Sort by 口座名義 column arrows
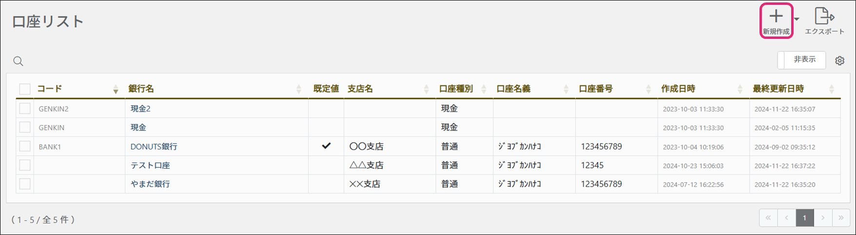 [566, 89]
